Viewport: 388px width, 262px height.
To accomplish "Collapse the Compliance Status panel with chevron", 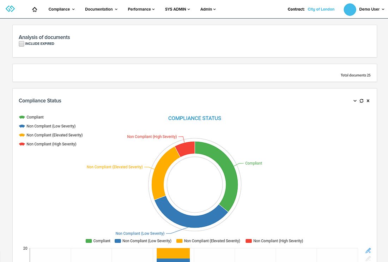I will click(x=355, y=101).
